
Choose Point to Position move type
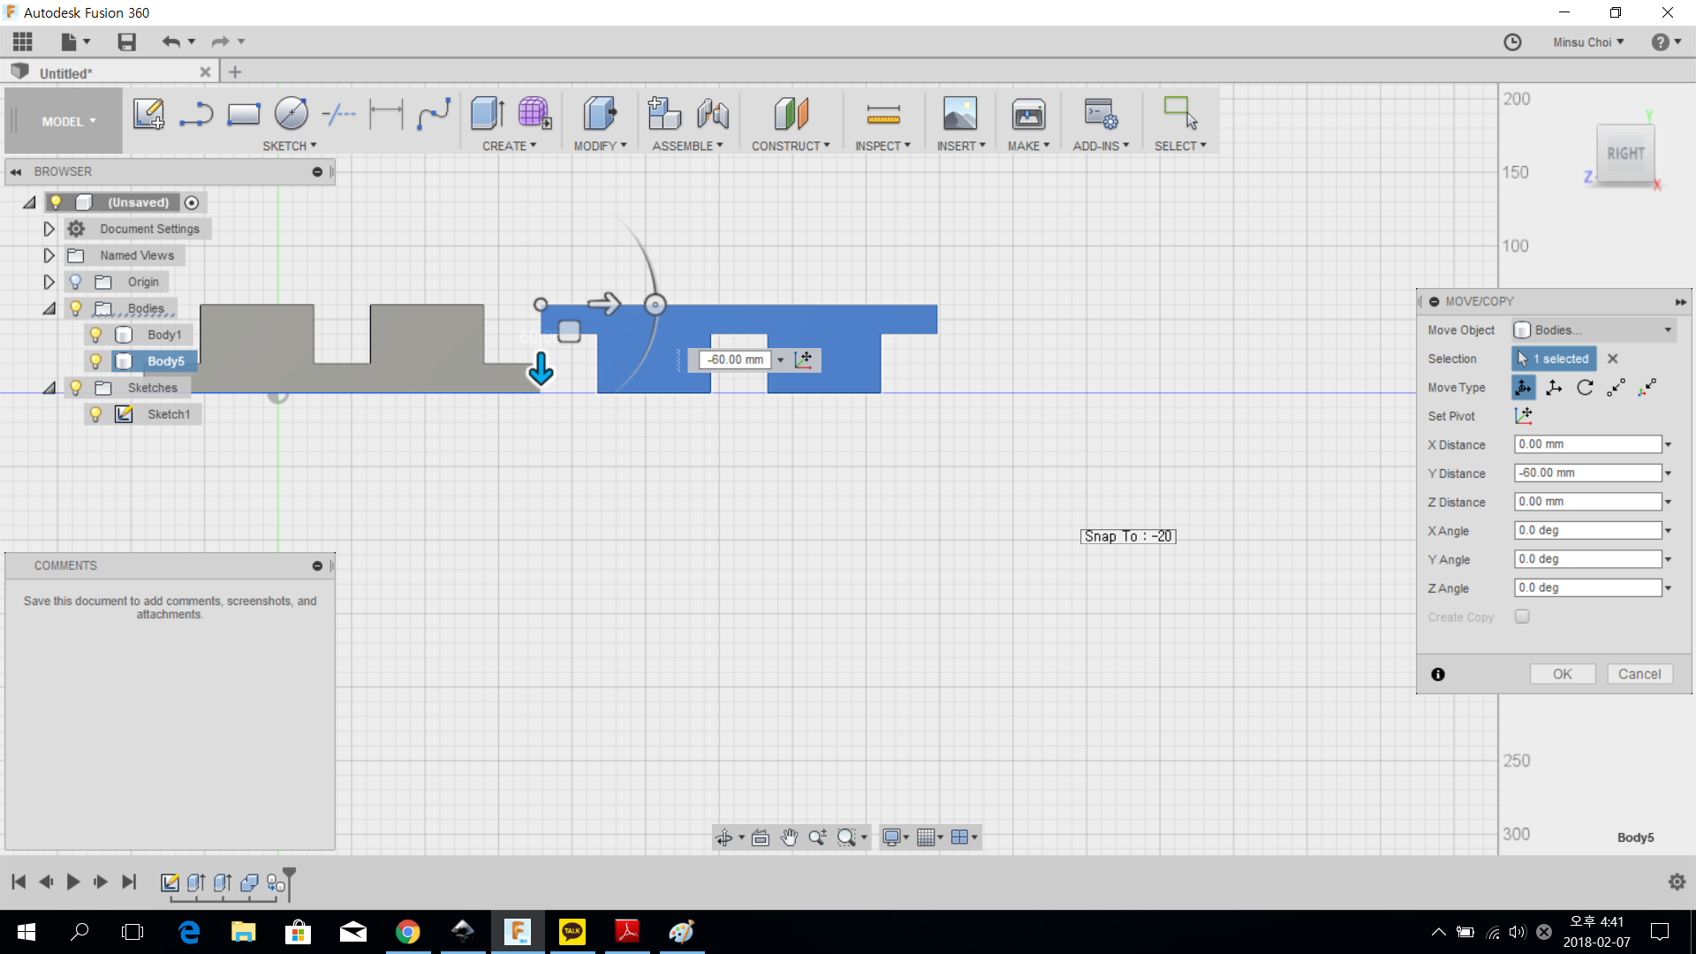(1647, 388)
